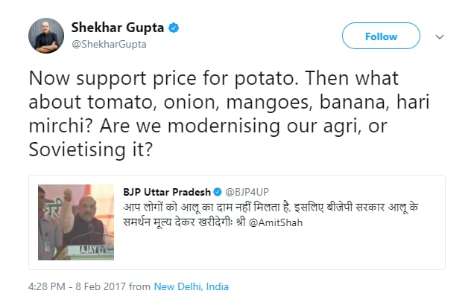
Task: Click the New Delhi, India location link
Action: tap(192, 286)
